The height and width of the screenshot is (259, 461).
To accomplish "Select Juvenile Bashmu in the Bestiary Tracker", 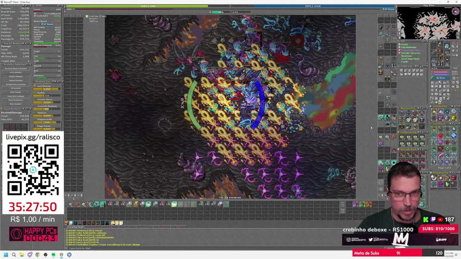I will coord(48,108).
